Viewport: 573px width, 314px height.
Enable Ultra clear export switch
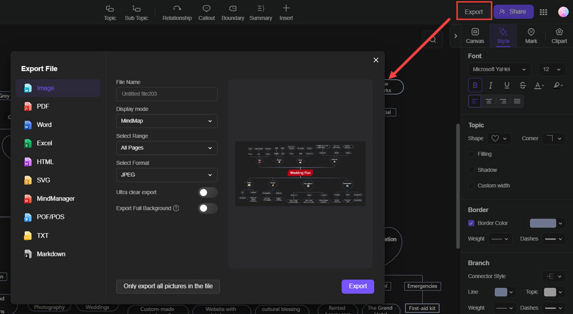[207, 192]
